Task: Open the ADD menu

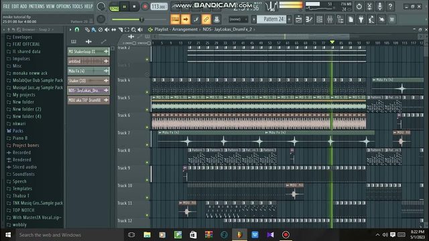Action: point(23,6)
